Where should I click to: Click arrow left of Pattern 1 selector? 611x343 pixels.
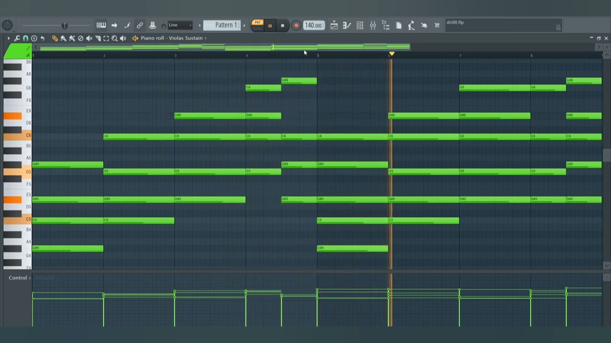200,25
